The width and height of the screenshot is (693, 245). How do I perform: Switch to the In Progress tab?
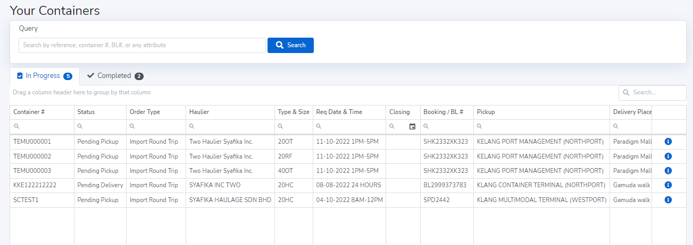coord(44,76)
